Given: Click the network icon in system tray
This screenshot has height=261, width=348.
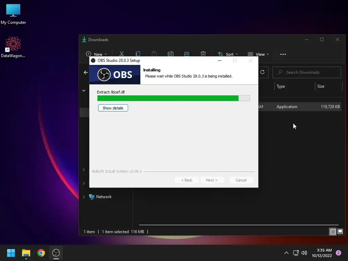Looking at the screenshot, I should (296, 253).
